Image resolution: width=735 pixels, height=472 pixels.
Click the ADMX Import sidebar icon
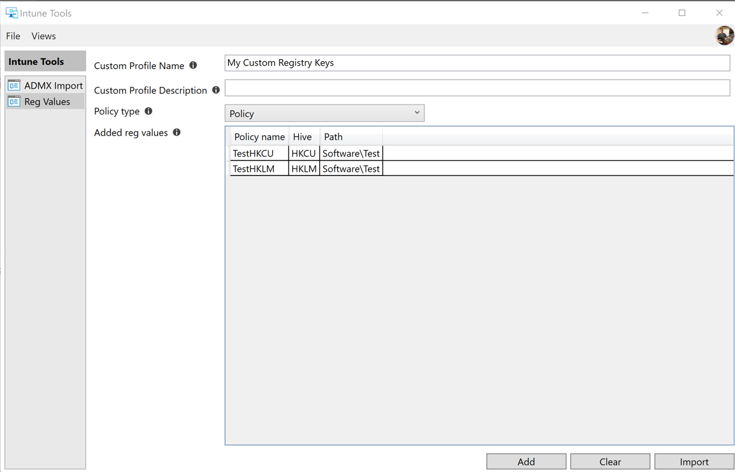tap(14, 85)
